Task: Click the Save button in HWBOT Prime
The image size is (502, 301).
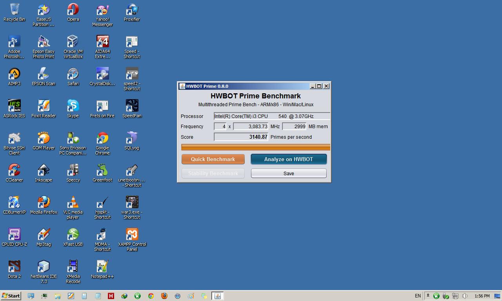Action: coord(289,173)
